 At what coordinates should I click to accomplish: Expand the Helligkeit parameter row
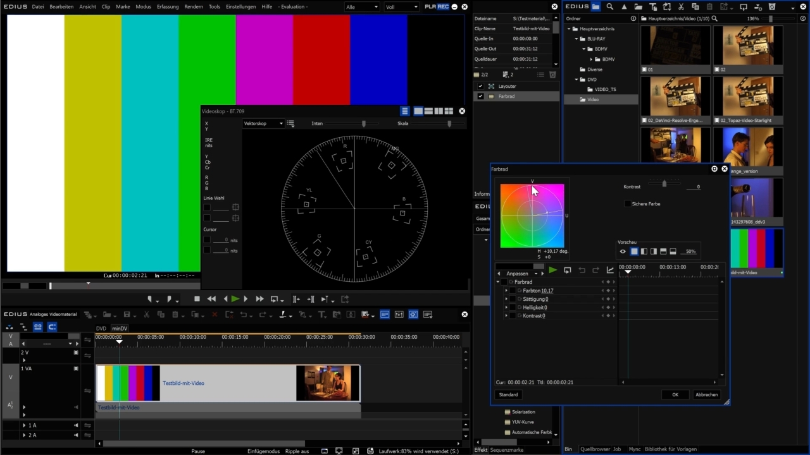(506, 308)
